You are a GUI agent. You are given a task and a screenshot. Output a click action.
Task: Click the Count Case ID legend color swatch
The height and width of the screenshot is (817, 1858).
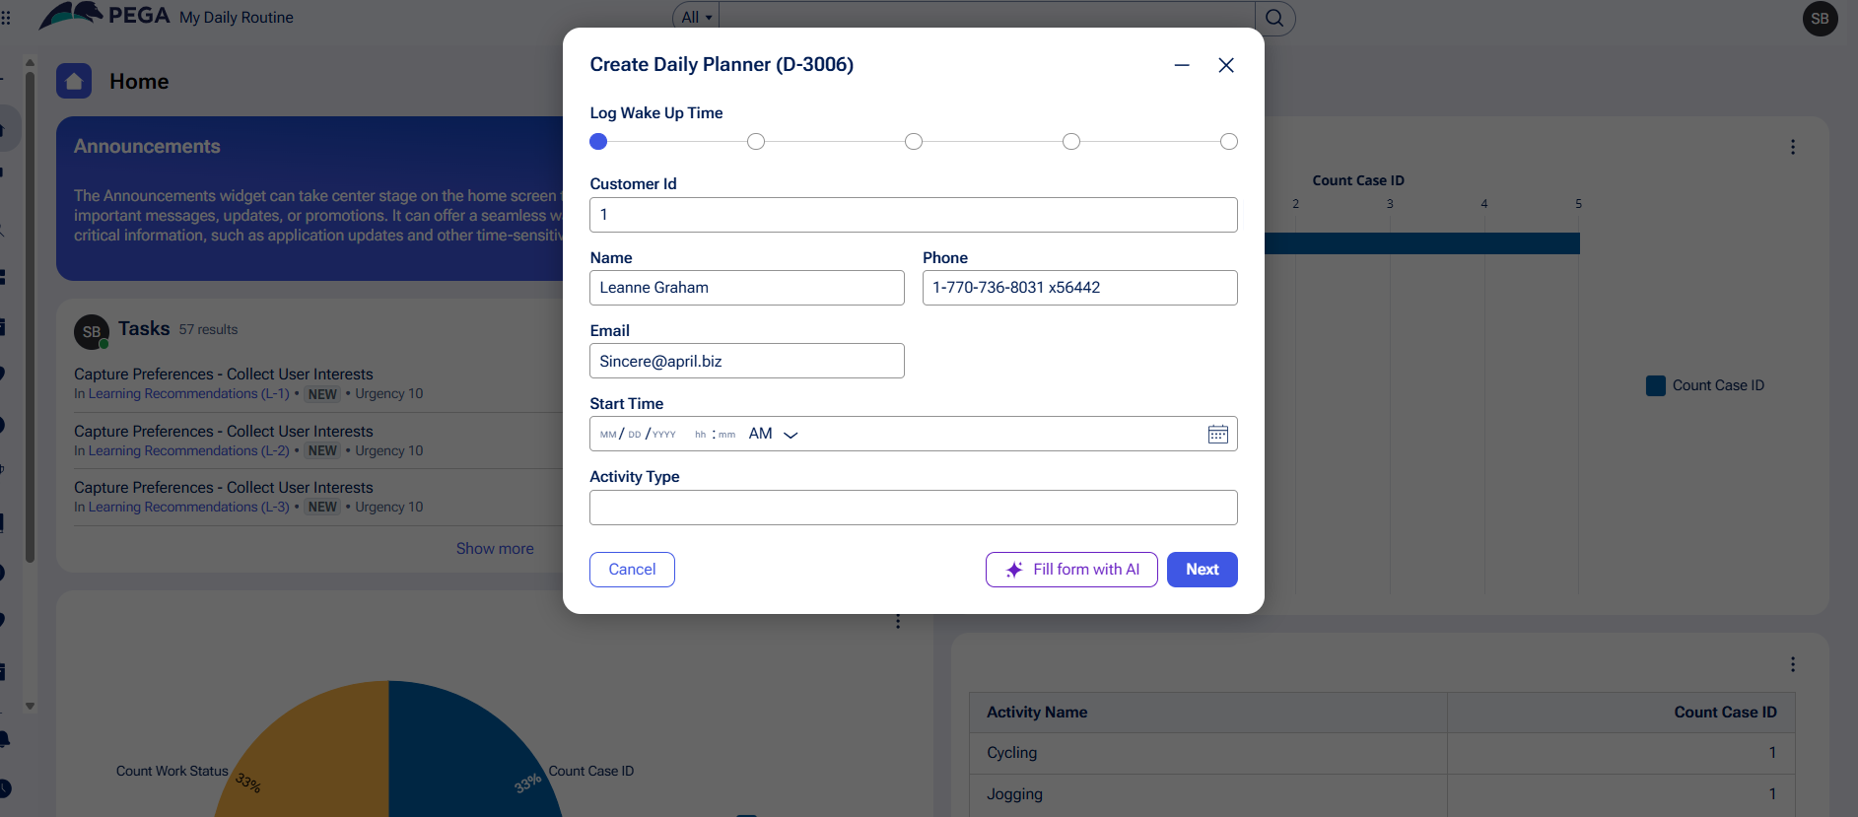tap(1655, 385)
